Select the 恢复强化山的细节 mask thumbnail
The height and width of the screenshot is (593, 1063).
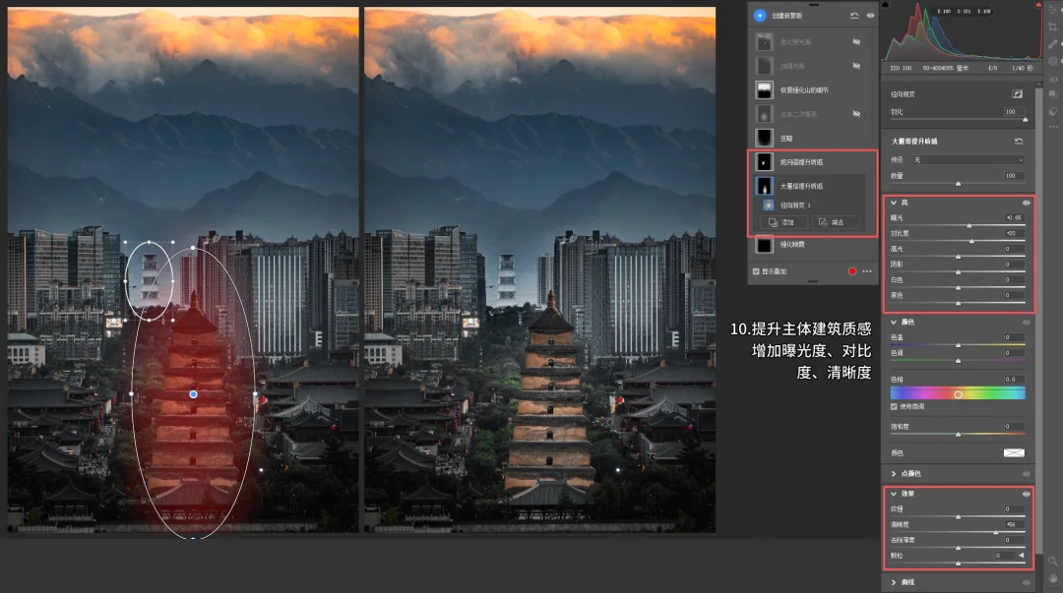[764, 90]
